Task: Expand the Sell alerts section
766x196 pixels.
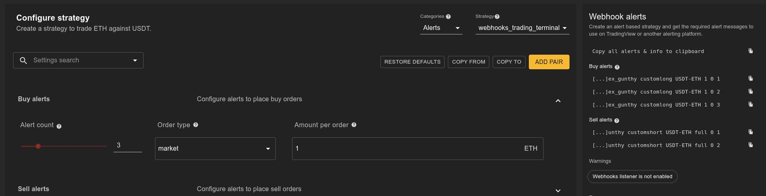Action: tap(558, 191)
